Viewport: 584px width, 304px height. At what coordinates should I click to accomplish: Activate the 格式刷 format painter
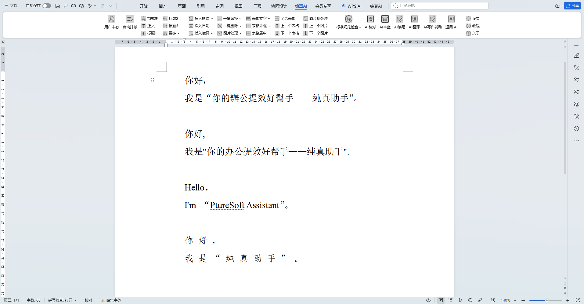click(150, 19)
